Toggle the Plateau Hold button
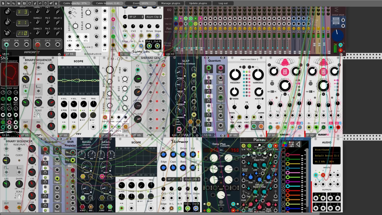382x215 pixels. 244,191
